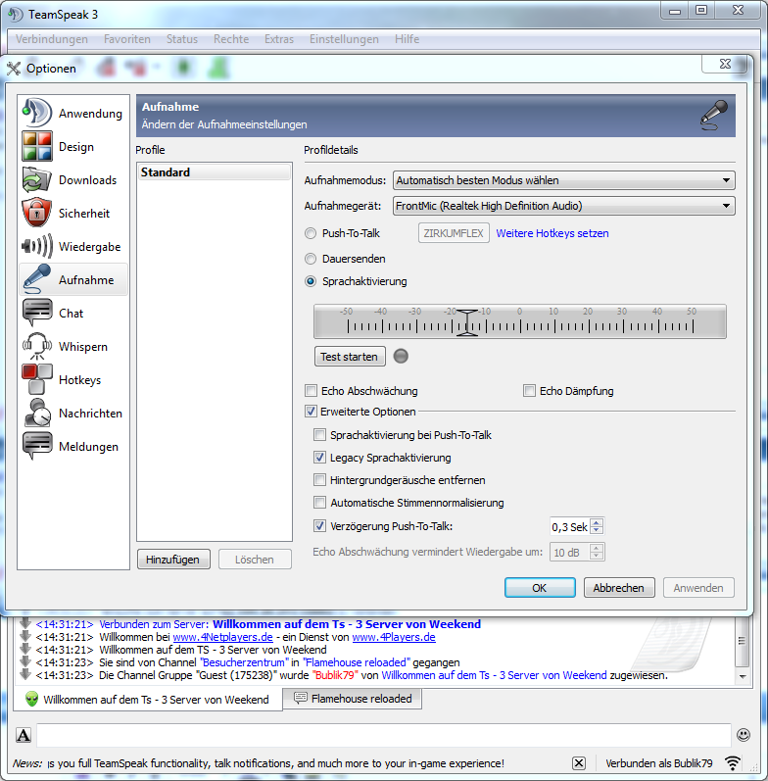Click the smiley emoticon icon beside chat input
768x781 pixels.
click(x=744, y=735)
